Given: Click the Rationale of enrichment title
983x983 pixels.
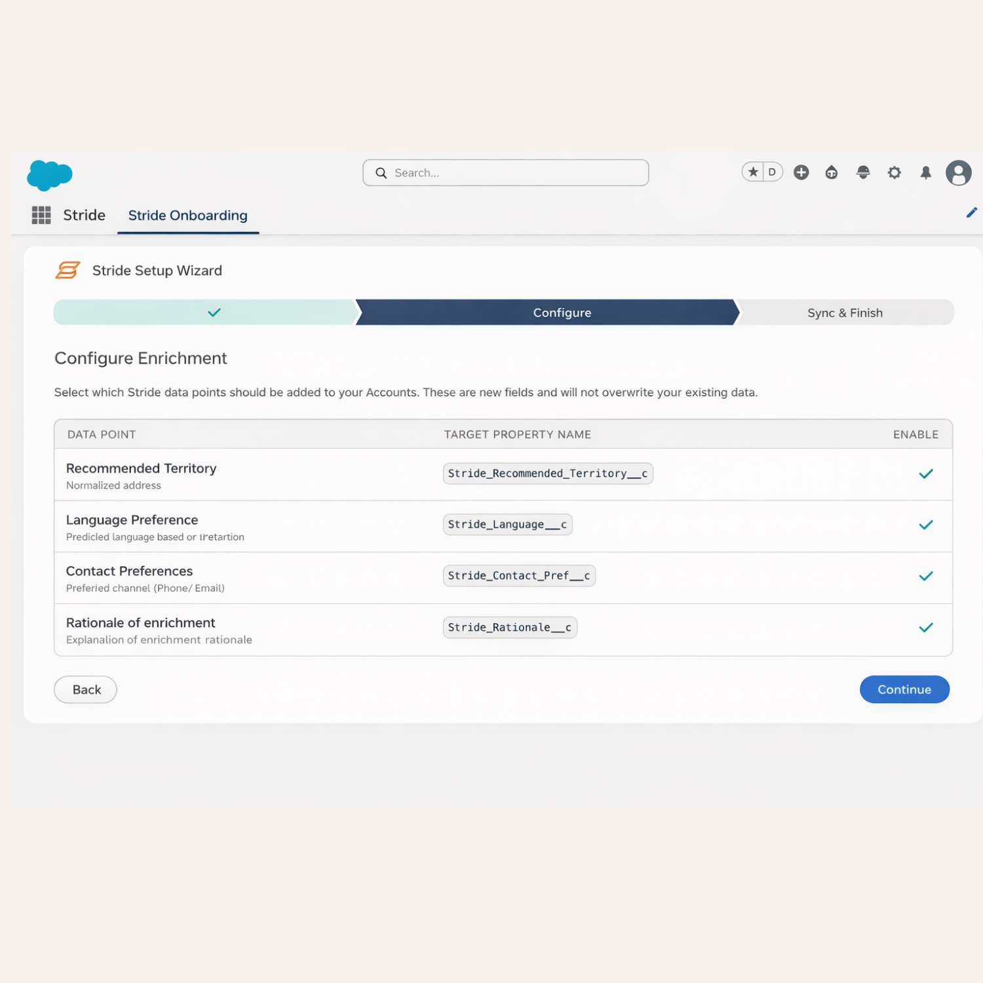Looking at the screenshot, I should pyautogui.click(x=141, y=623).
